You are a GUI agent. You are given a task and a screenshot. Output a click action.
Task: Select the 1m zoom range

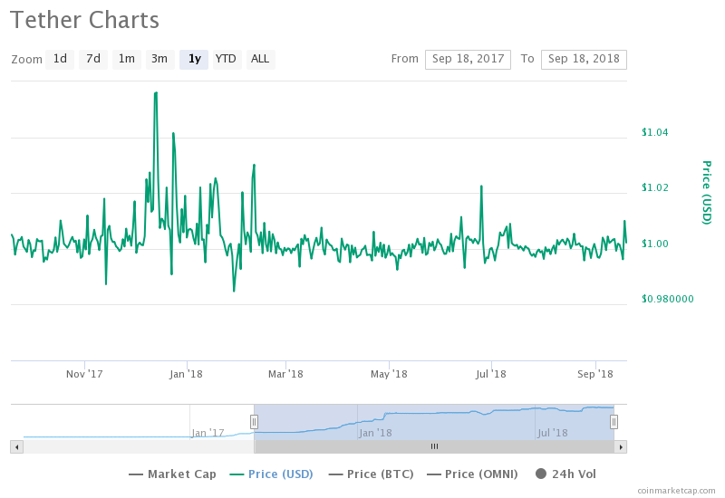127,59
